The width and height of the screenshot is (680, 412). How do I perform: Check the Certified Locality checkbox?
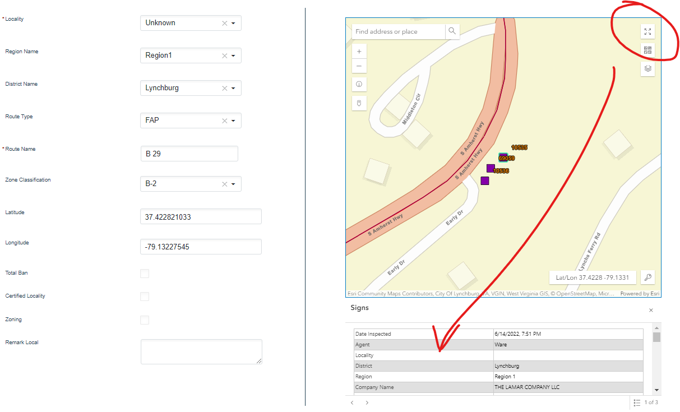[x=145, y=297]
